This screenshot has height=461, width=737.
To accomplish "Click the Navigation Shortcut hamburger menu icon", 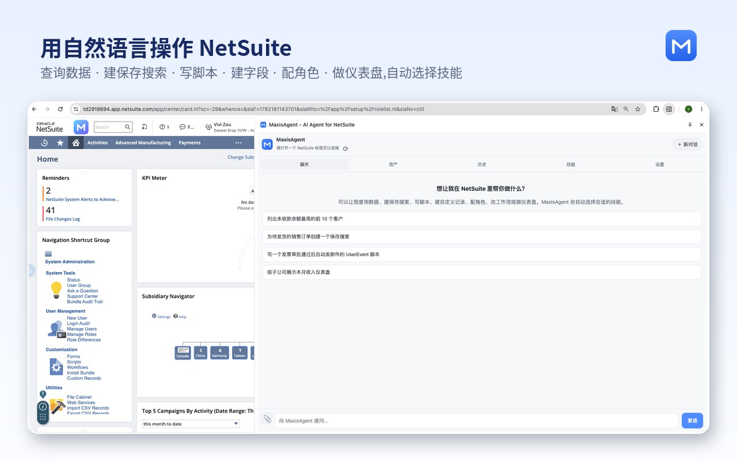I will click(x=48, y=254).
